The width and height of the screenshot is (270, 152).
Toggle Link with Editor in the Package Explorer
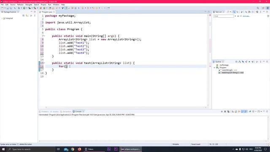[27, 16]
